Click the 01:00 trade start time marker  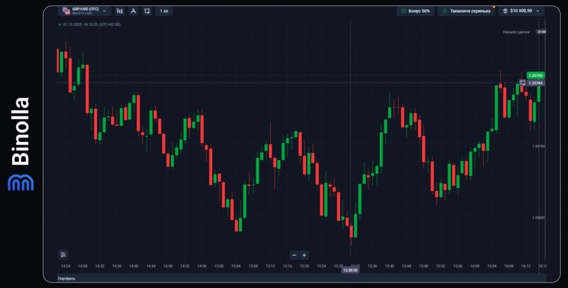coord(541,32)
